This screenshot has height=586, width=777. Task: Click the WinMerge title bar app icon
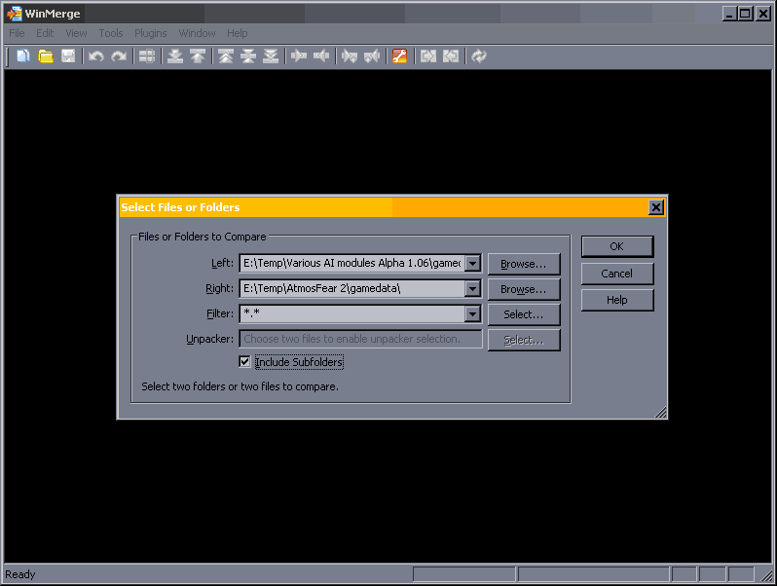click(x=14, y=14)
